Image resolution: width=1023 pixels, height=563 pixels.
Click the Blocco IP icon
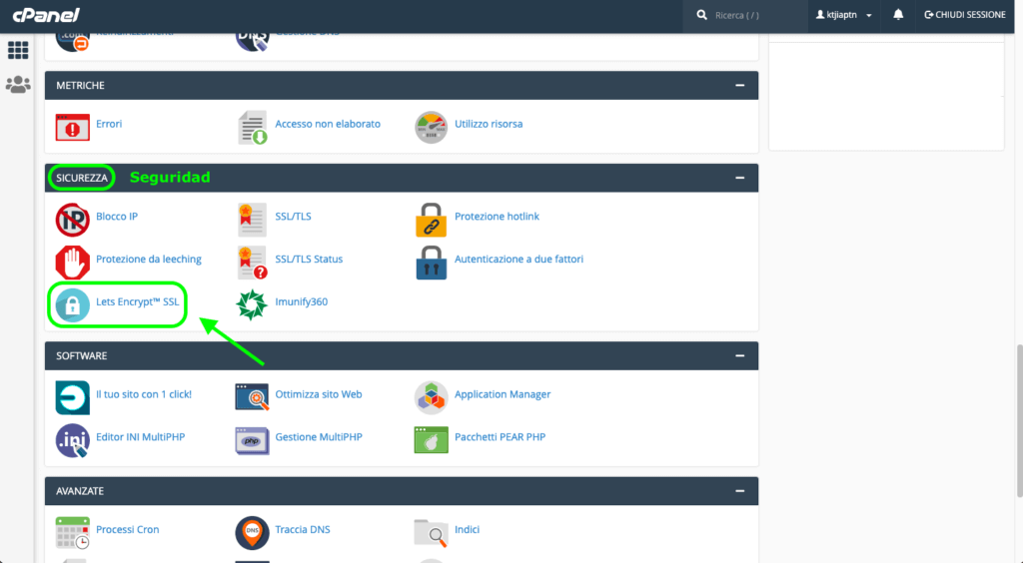(72, 220)
